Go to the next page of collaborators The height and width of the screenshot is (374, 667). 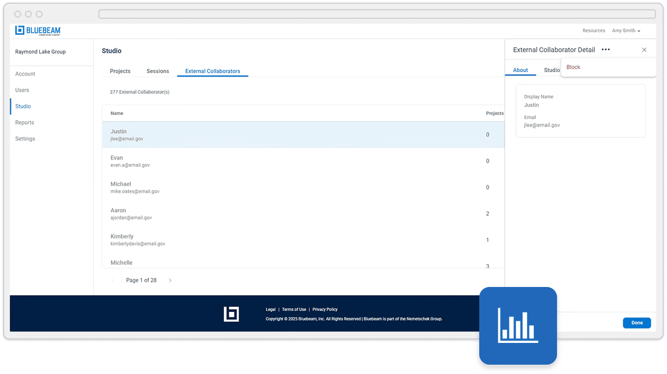[x=170, y=280]
